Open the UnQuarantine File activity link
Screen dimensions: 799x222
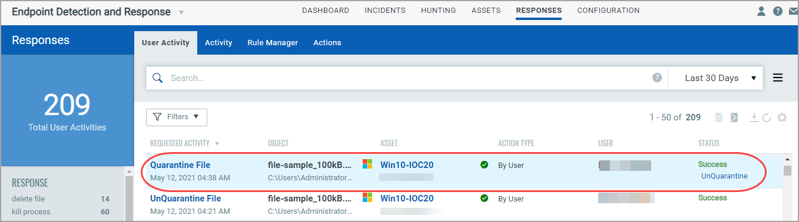tap(185, 199)
